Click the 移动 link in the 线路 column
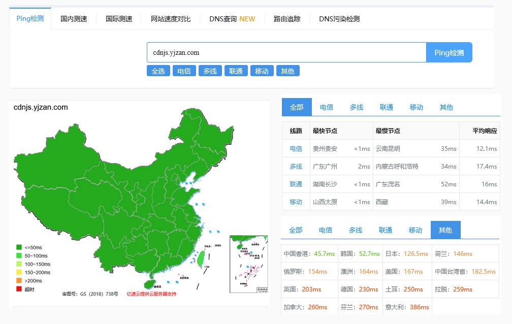The image size is (512, 324). (296, 202)
